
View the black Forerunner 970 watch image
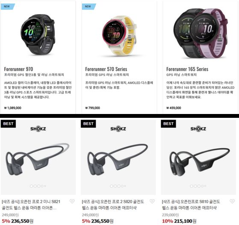pos(38,34)
